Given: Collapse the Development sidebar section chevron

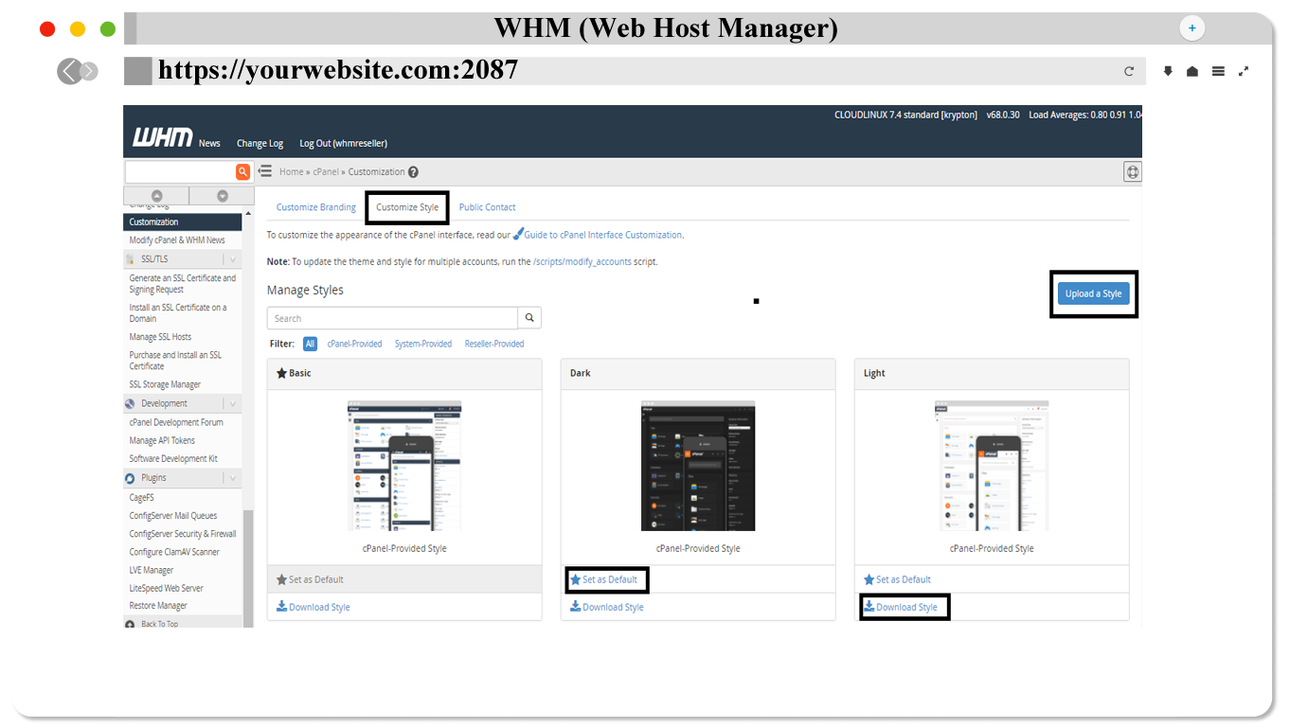Looking at the screenshot, I should point(232,403).
